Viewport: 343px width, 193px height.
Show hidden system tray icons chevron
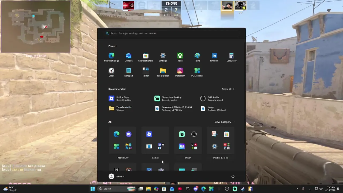(297, 189)
